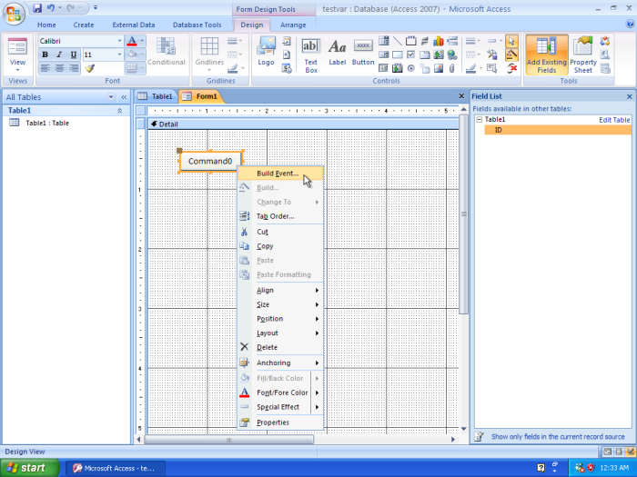Select the Text Box control tool
The width and height of the screenshot is (637, 477).
[x=311, y=55]
